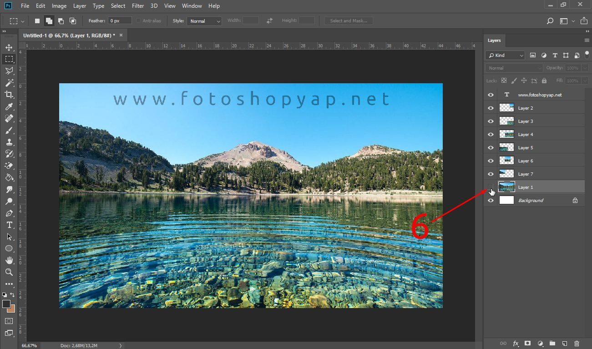Select the Magic Wand tool

click(x=9, y=83)
